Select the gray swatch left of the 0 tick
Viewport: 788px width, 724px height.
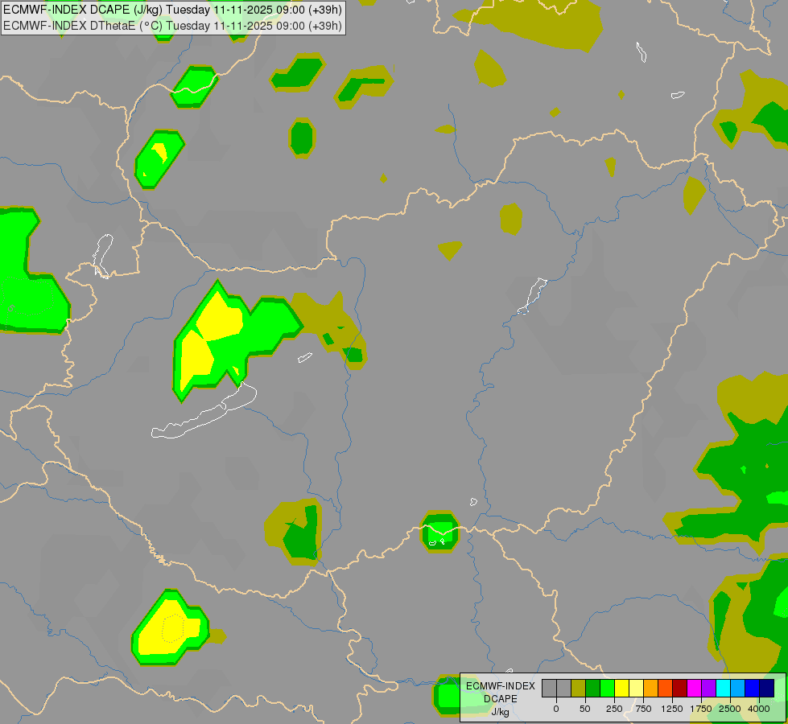tap(549, 689)
